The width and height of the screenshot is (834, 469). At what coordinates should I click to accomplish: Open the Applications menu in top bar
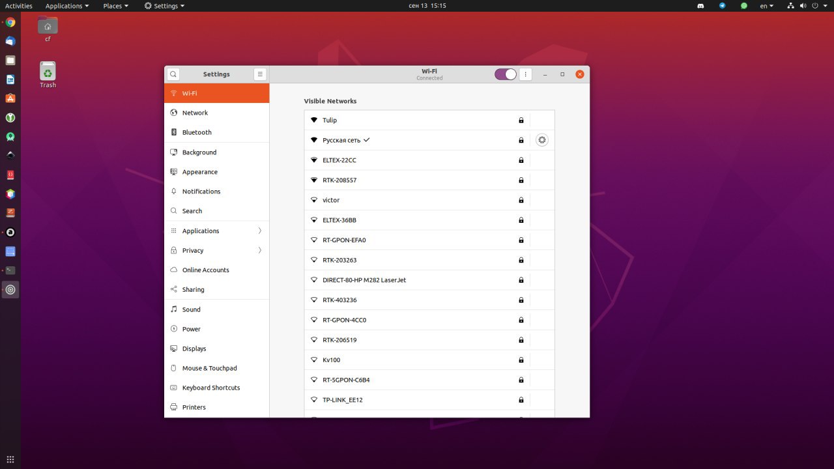(x=67, y=6)
